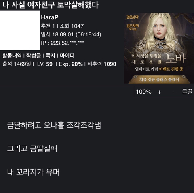The width and height of the screenshot is (194, 193).
Task: Click the 비추력 1090 stat
Action: click(x=102, y=64)
